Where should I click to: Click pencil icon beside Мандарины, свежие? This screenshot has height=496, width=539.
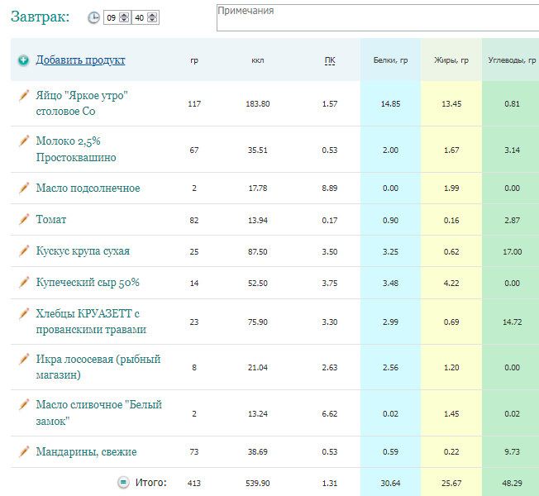24,452
